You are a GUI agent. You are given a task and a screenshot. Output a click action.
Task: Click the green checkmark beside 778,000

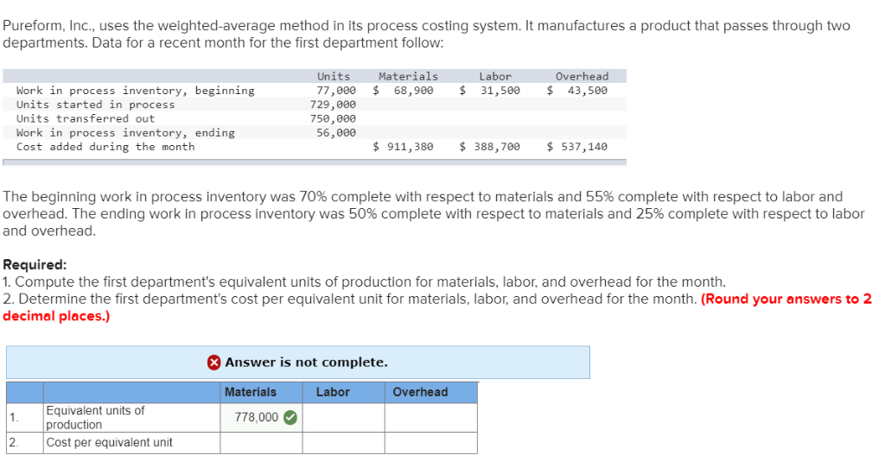290,417
